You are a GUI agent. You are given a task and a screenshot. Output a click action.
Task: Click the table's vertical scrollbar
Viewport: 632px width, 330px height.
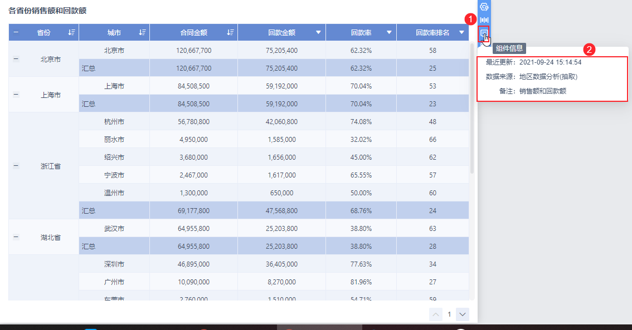click(x=472, y=109)
